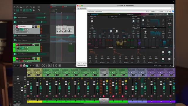Image resolution: width=188 pixels, height=106 pixels.
Task: Toggle the Pigments plugin enable checkbox in FX list
Action: pyautogui.click(x=78, y=9)
